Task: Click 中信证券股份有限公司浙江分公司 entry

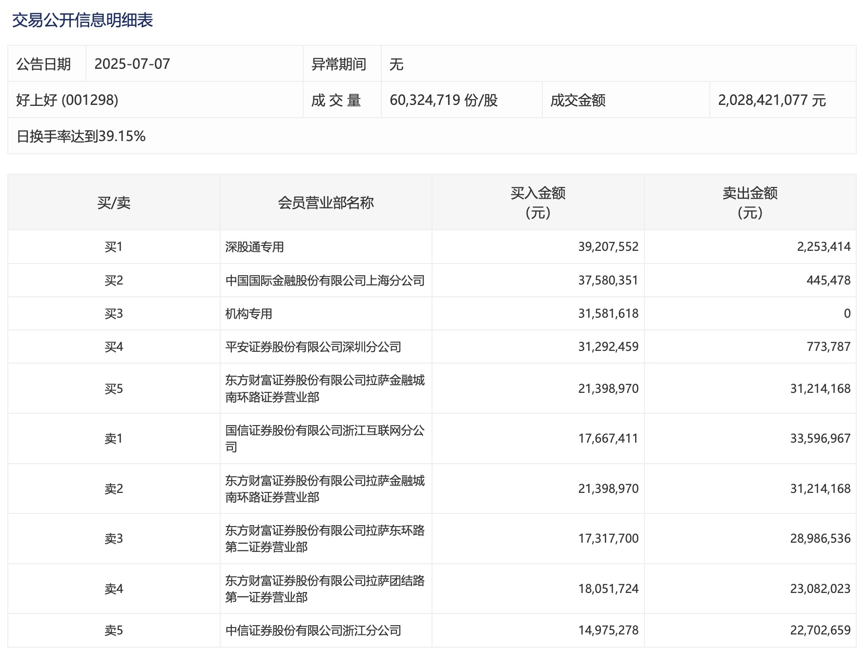Action: click(313, 631)
